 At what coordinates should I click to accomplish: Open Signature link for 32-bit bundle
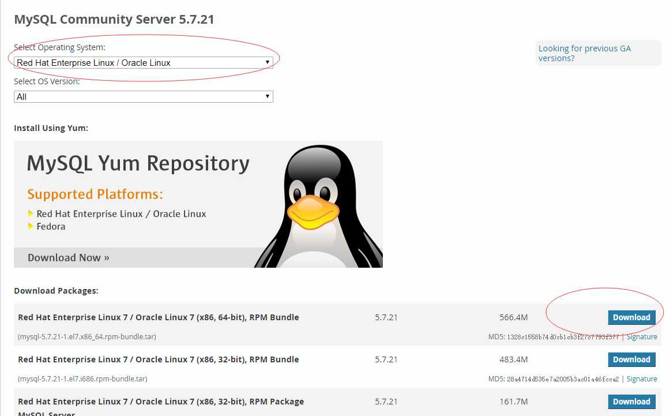point(642,379)
